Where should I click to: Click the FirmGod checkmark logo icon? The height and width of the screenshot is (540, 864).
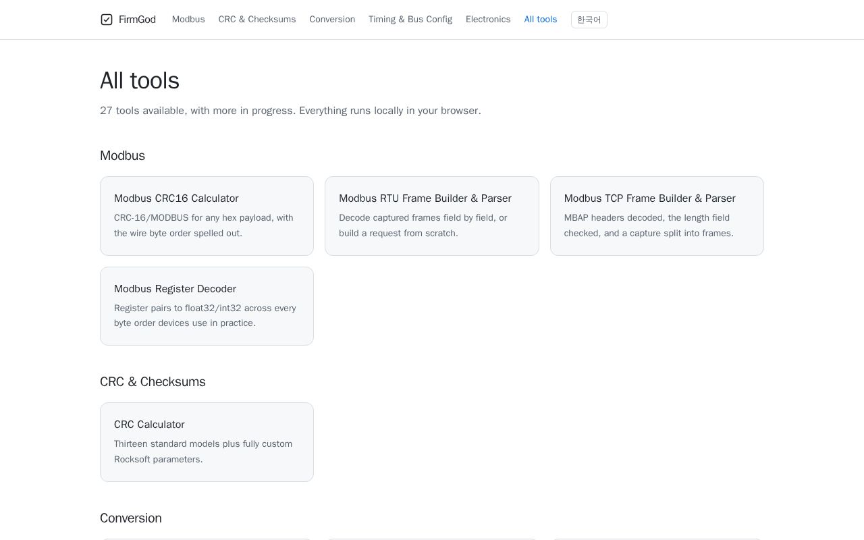[x=107, y=20]
